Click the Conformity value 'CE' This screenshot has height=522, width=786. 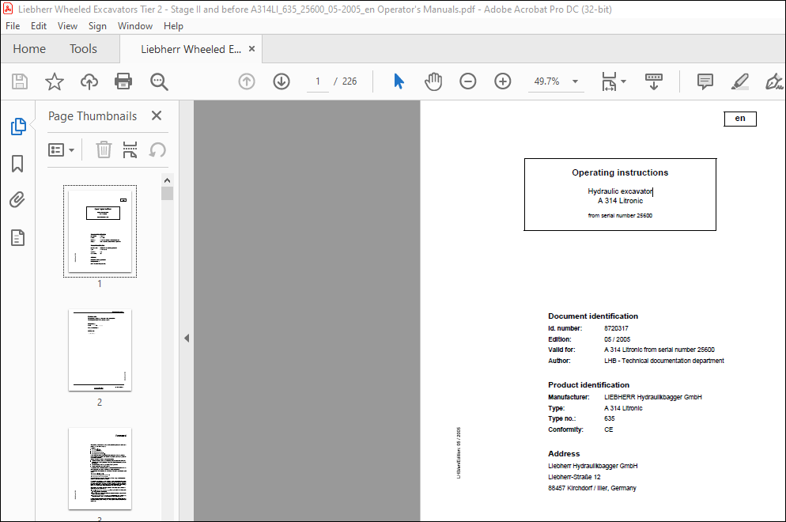click(609, 429)
